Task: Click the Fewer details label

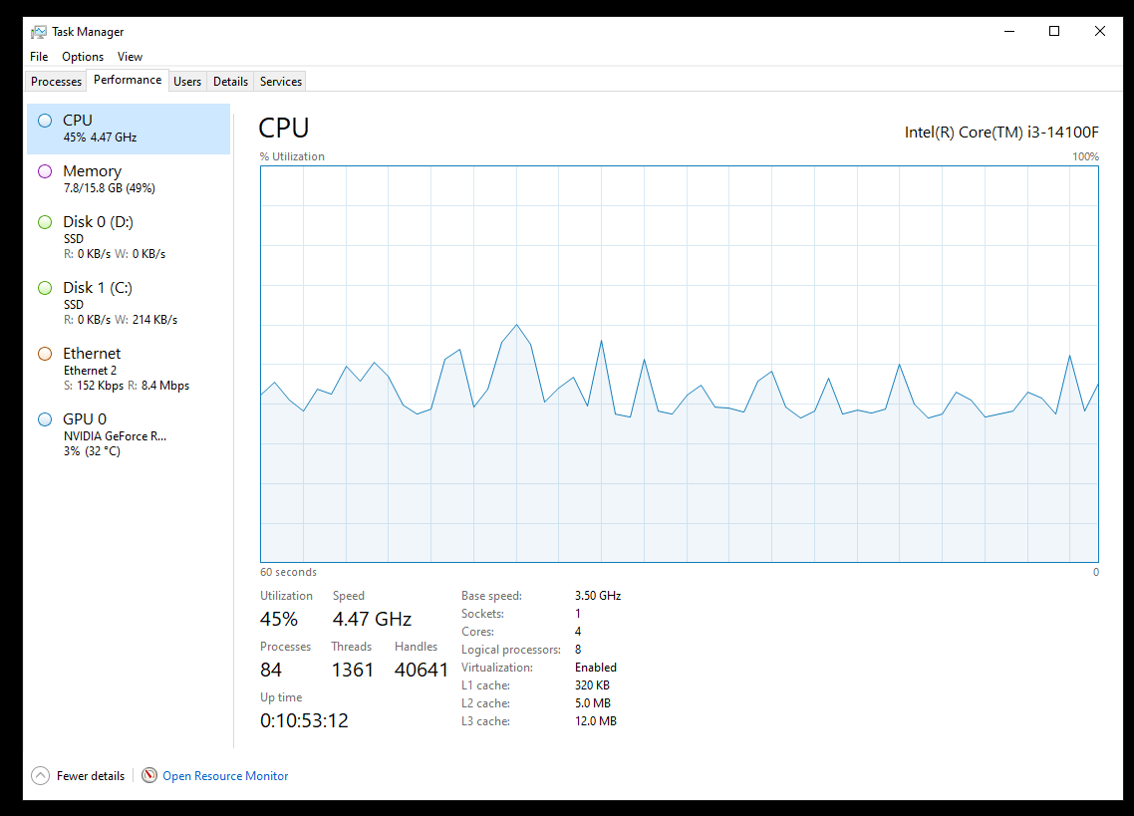Action: pos(91,776)
